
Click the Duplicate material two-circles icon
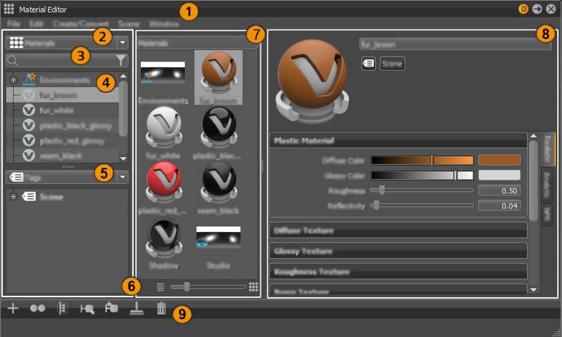(x=38, y=308)
